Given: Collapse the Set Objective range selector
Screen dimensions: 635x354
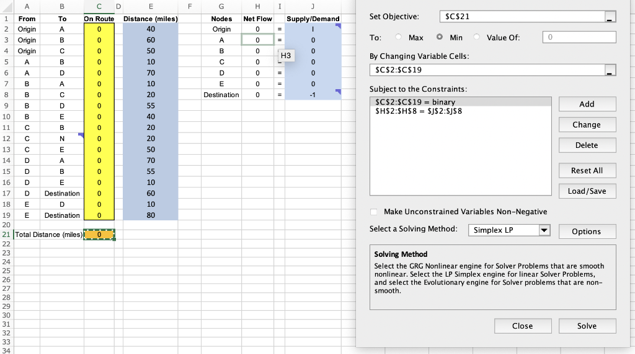Looking at the screenshot, I should (x=610, y=17).
